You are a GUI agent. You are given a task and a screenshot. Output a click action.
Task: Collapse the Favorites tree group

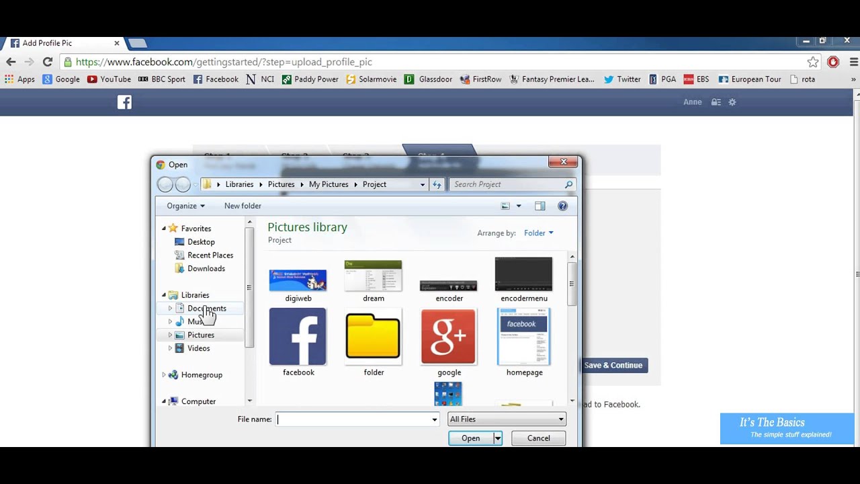pos(163,229)
